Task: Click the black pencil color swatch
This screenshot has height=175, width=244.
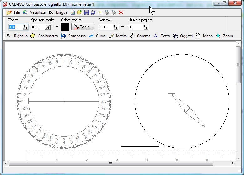Action: point(65,27)
